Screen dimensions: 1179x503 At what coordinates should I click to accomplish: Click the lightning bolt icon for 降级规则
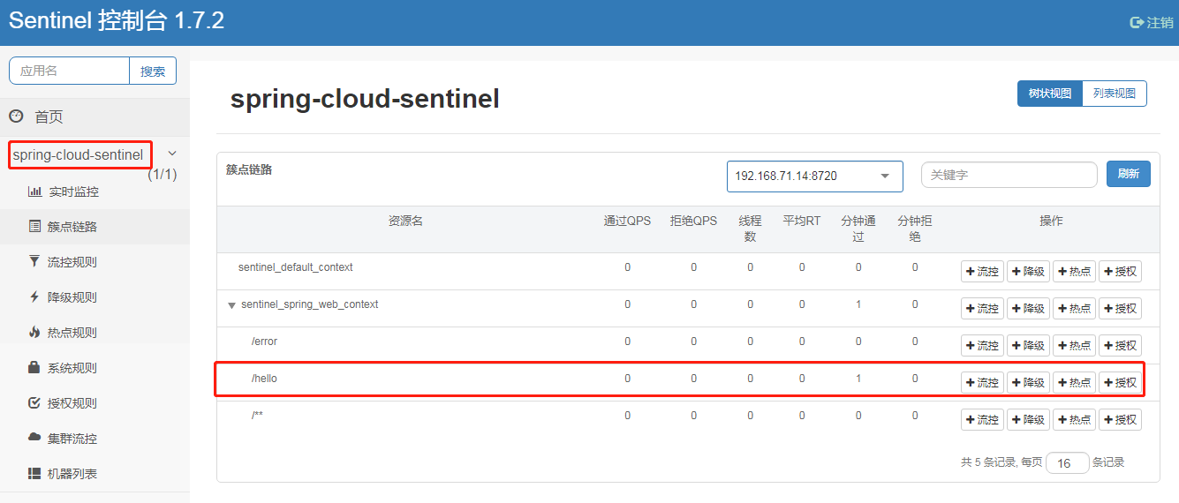pos(34,297)
